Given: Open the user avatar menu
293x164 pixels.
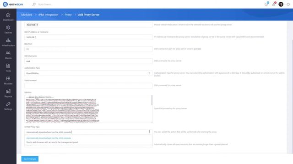Looking at the screenshot, I should tap(281, 4).
